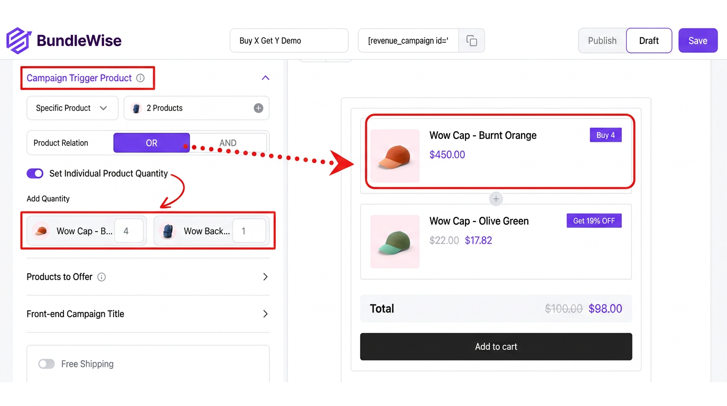Click the Free Shipping label
This screenshot has height=406, width=727.
(x=87, y=364)
